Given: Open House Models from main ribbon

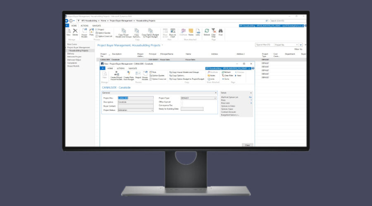Looking at the screenshot, I should [84, 32].
